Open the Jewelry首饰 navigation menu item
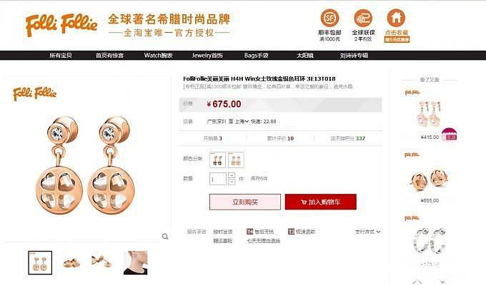This screenshot has width=486, height=285. click(x=207, y=56)
